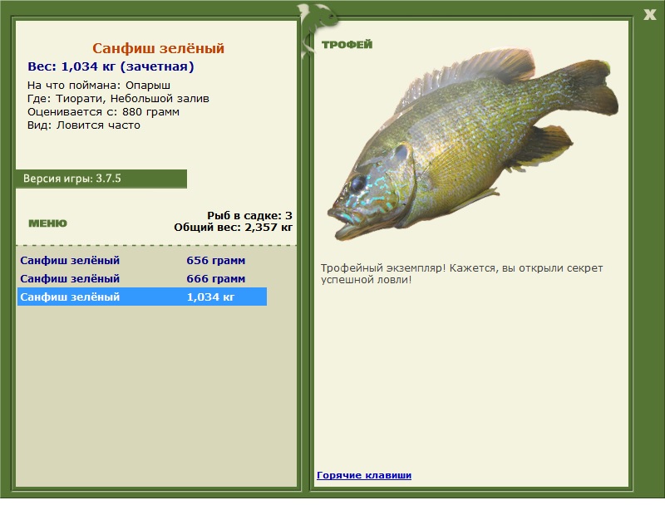Viewport: 665px width, 510px height.
Task: Select the Санфиш зелёный 666 грамм row
Action: tap(142, 278)
